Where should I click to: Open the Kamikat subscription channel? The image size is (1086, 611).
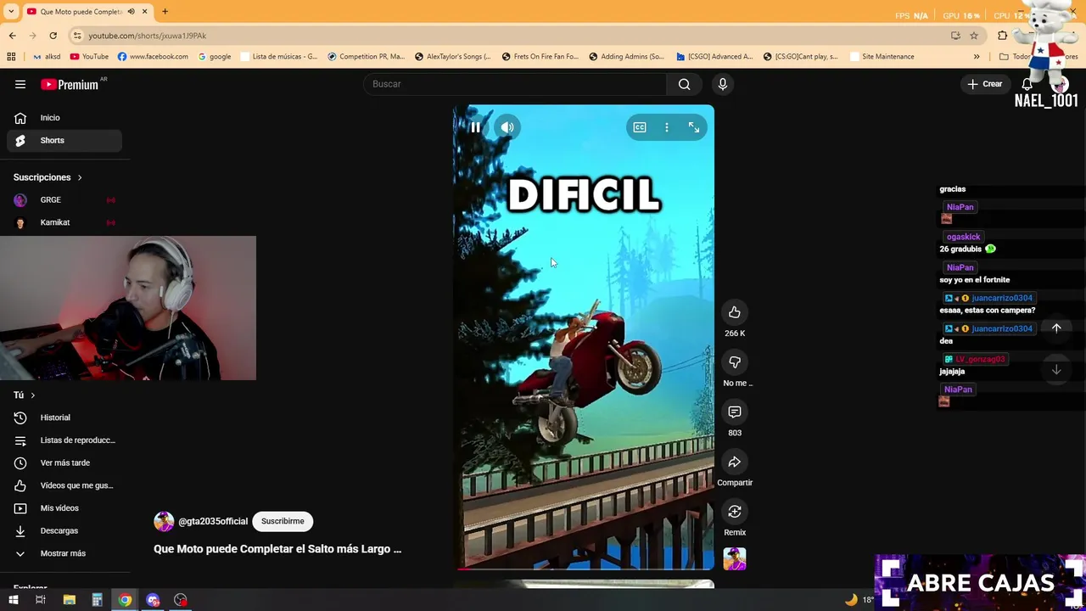(x=64, y=222)
